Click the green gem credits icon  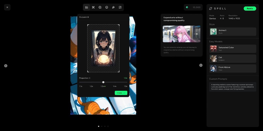187,7
